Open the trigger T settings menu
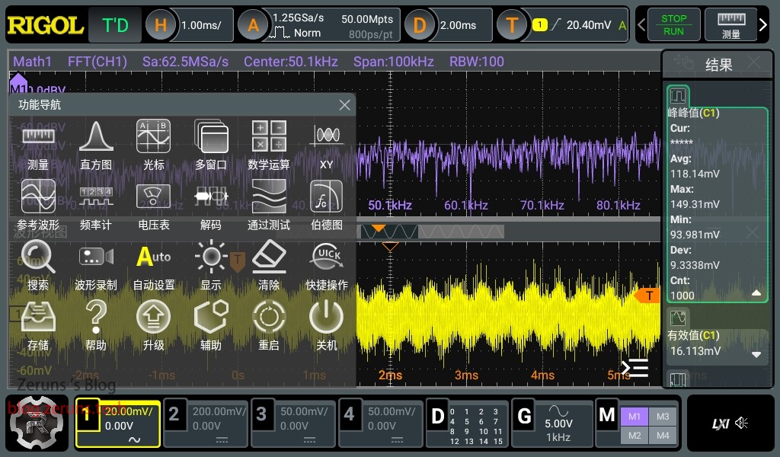The image size is (780, 457). point(513,25)
